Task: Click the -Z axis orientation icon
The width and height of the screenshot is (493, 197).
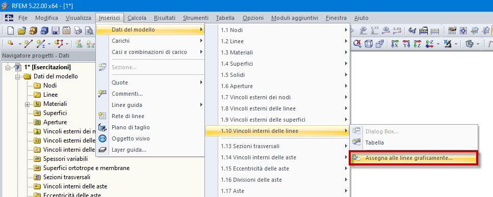Action: [429, 44]
